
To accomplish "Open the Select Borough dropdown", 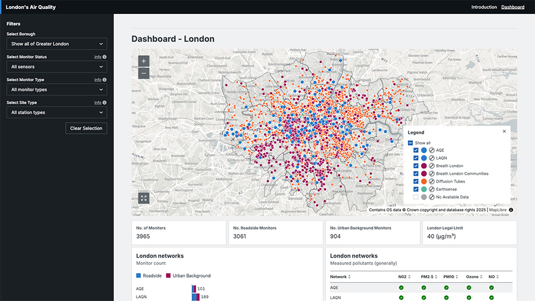I will [57, 44].
